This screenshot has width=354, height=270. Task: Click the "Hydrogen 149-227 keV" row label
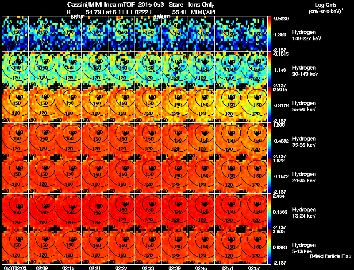(307, 35)
